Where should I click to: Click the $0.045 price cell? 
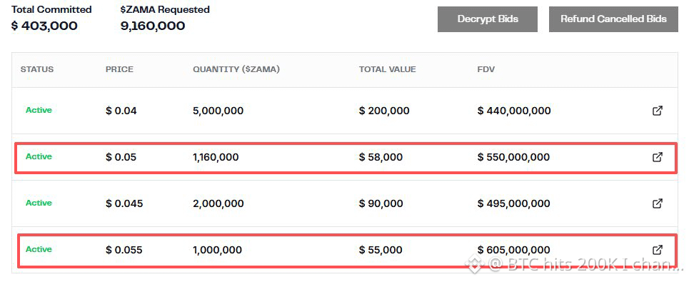[x=124, y=203]
